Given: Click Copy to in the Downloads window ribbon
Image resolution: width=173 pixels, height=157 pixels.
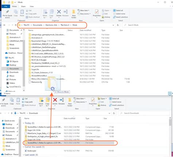Looking at the screenshot, I should click(47, 102).
